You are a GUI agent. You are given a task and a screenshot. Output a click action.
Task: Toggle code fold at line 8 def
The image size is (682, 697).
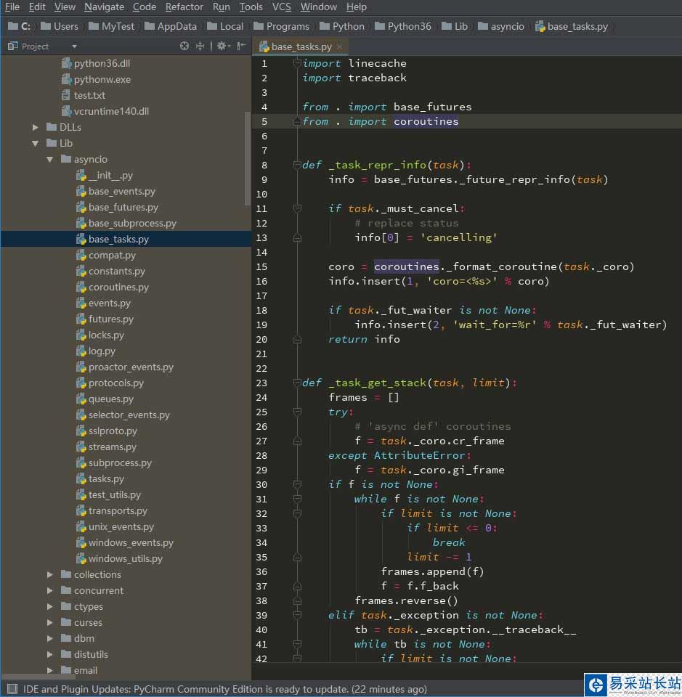click(296, 165)
